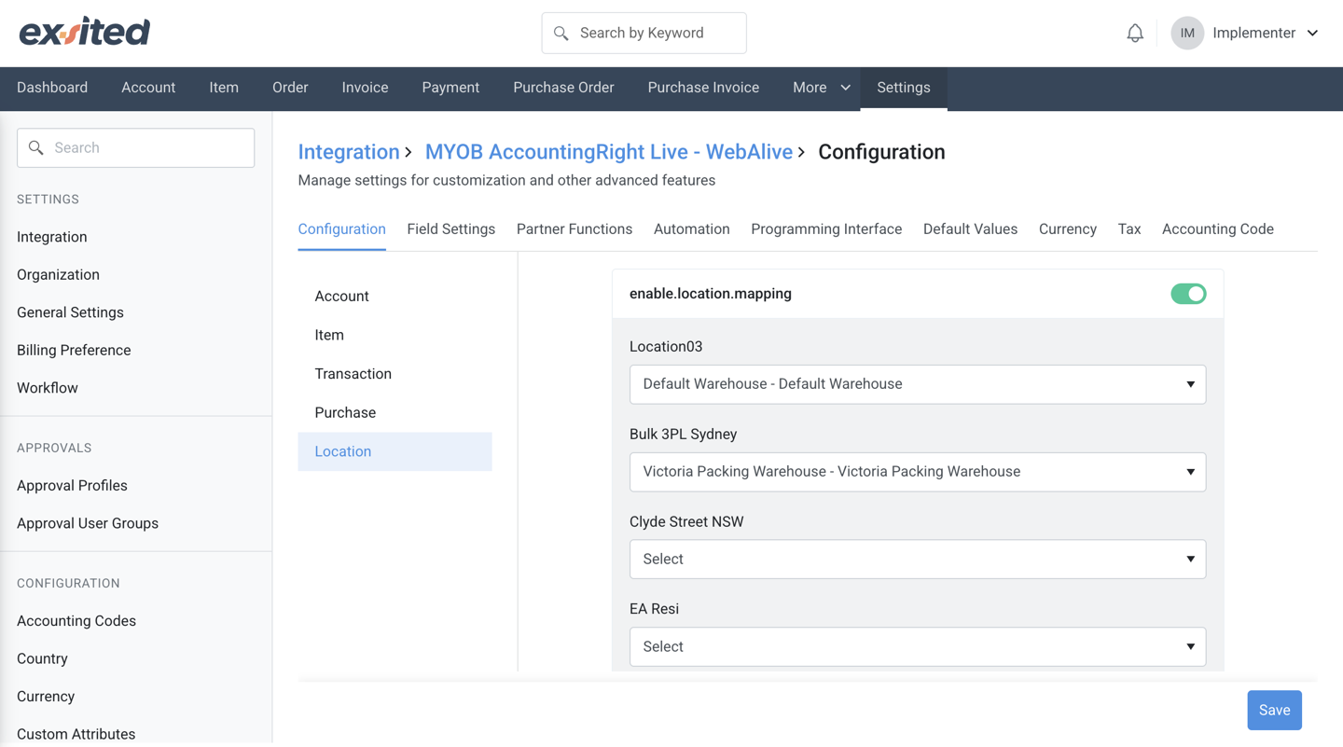Screen dimensions: 1343x747
Task: Open the Payment nav menu
Action: (x=450, y=88)
